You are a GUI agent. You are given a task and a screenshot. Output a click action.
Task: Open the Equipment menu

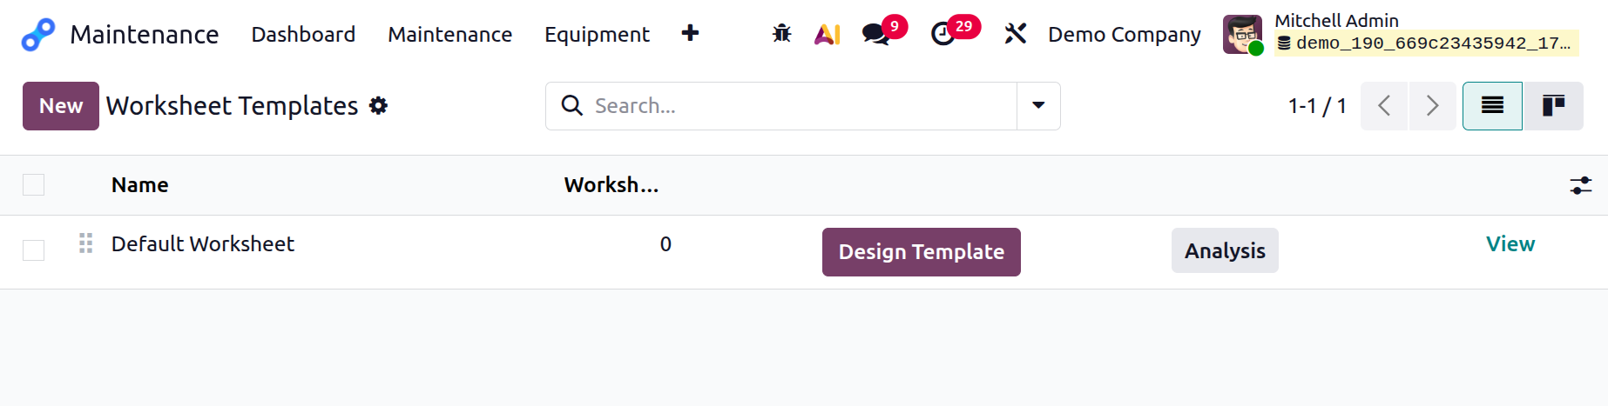[x=597, y=35]
